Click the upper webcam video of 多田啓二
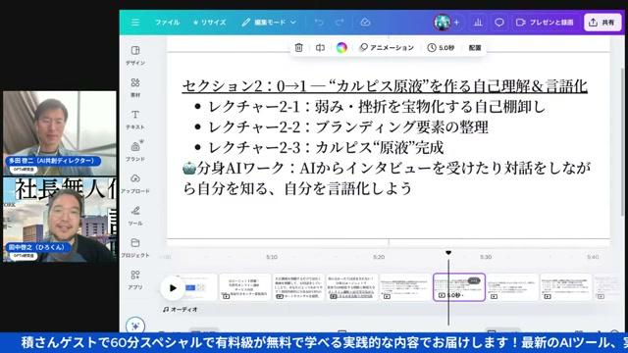Viewport: 628px width, 353px height. pos(60,133)
